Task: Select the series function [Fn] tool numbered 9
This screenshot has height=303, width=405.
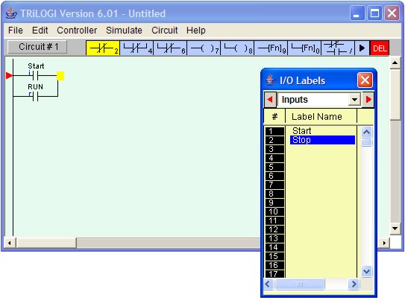Action: tap(271, 48)
